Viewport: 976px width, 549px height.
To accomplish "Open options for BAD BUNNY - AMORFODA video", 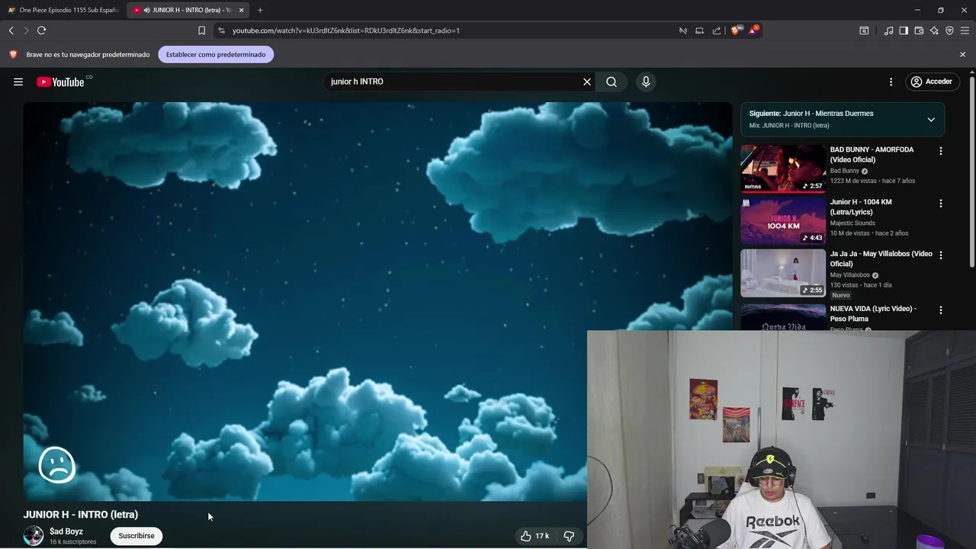I will 940,151.
